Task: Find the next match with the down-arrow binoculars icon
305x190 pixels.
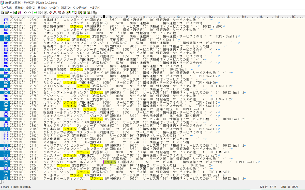Action: 51,12
